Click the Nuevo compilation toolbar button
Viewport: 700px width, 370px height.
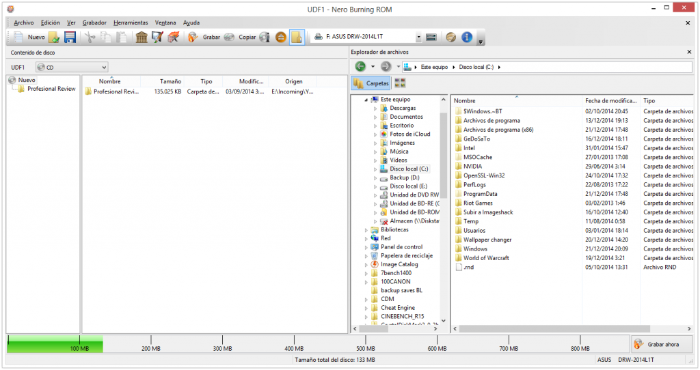tap(29, 37)
